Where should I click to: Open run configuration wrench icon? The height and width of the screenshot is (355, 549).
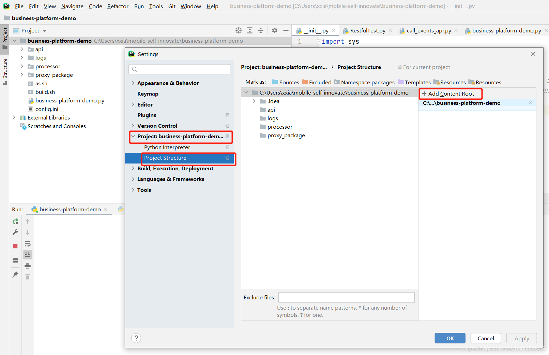15,232
